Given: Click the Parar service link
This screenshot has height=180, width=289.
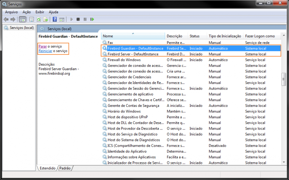Looking at the screenshot, I should 43,47.
